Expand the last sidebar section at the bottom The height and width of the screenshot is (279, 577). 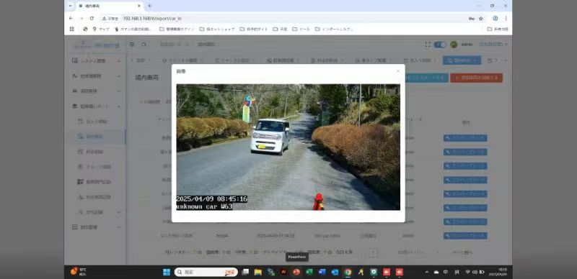click(x=96, y=227)
